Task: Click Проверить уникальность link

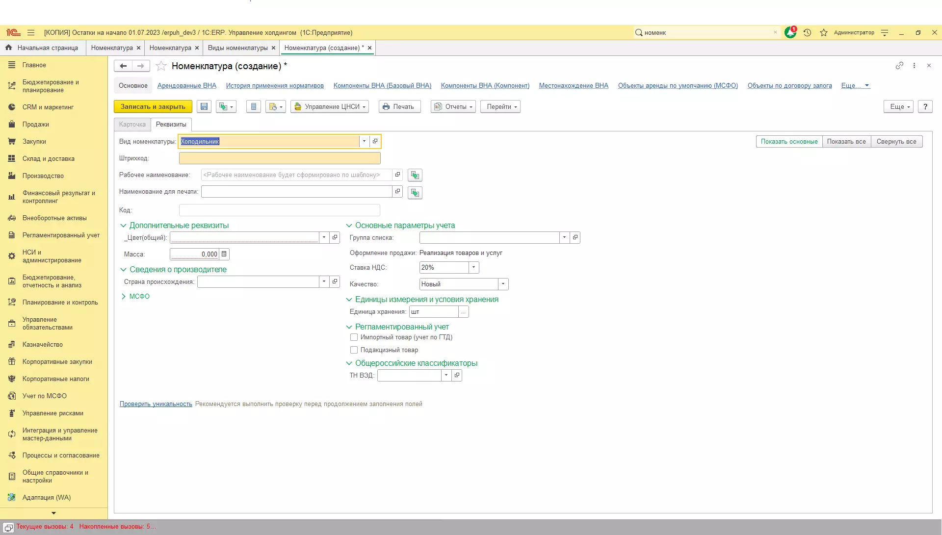Action: pos(156,404)
